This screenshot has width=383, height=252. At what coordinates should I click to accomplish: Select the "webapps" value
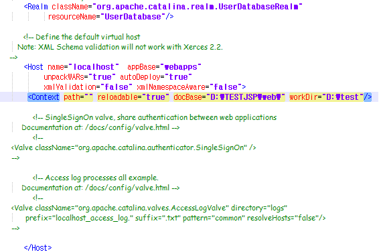coord(181,67)
